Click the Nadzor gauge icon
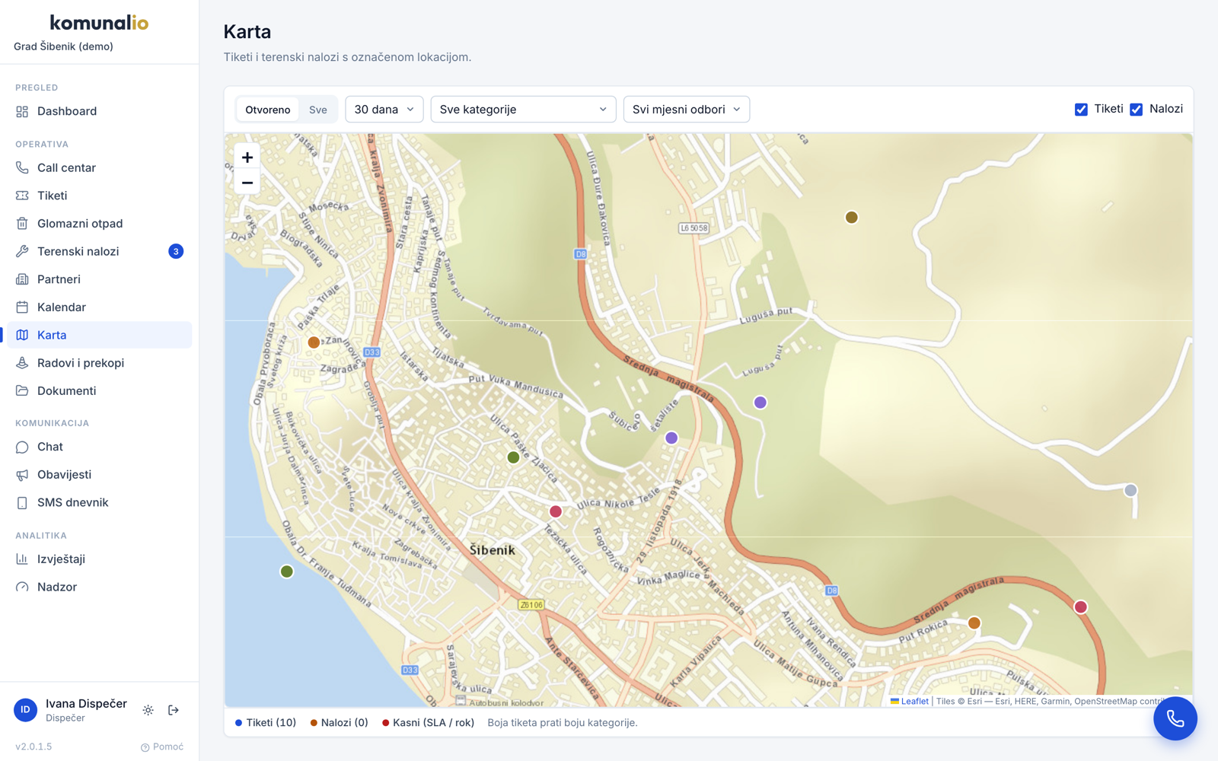Screen dimensions: 1218x761 pyautogui.click(x=22, y=587)
